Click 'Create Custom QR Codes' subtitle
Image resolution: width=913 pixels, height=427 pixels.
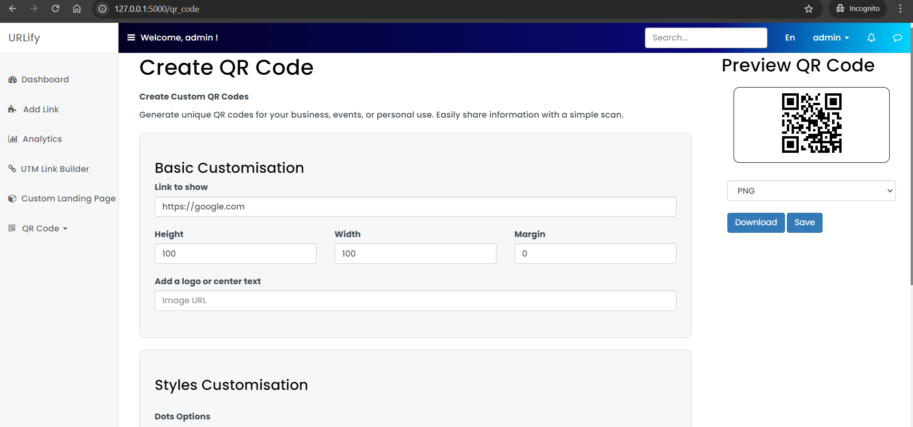tap(194, 97)
